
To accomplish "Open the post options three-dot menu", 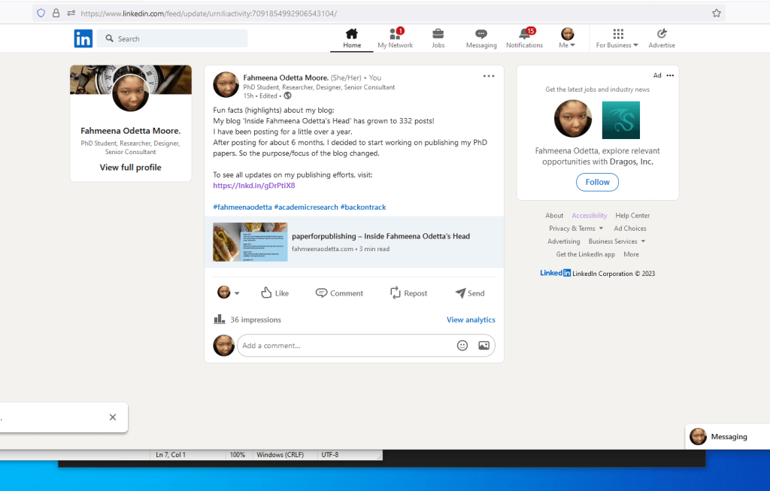I will tap(489, 75).
